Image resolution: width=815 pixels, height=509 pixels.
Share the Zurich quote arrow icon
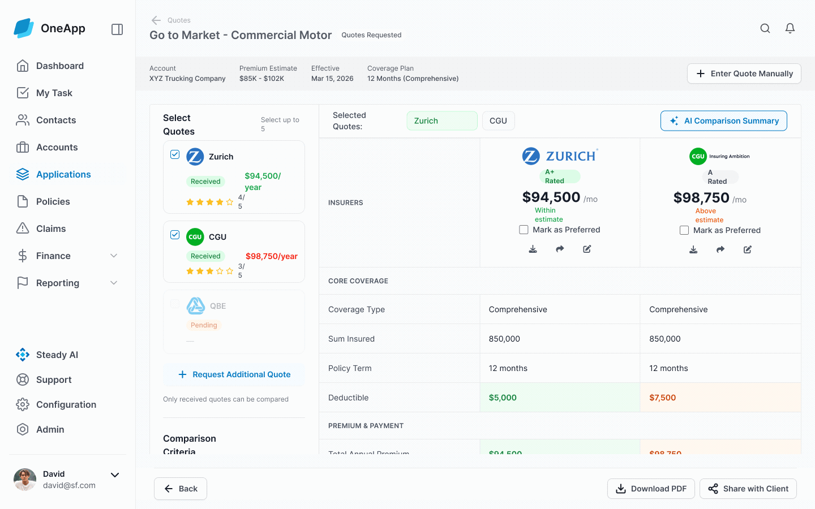point(560,249)
